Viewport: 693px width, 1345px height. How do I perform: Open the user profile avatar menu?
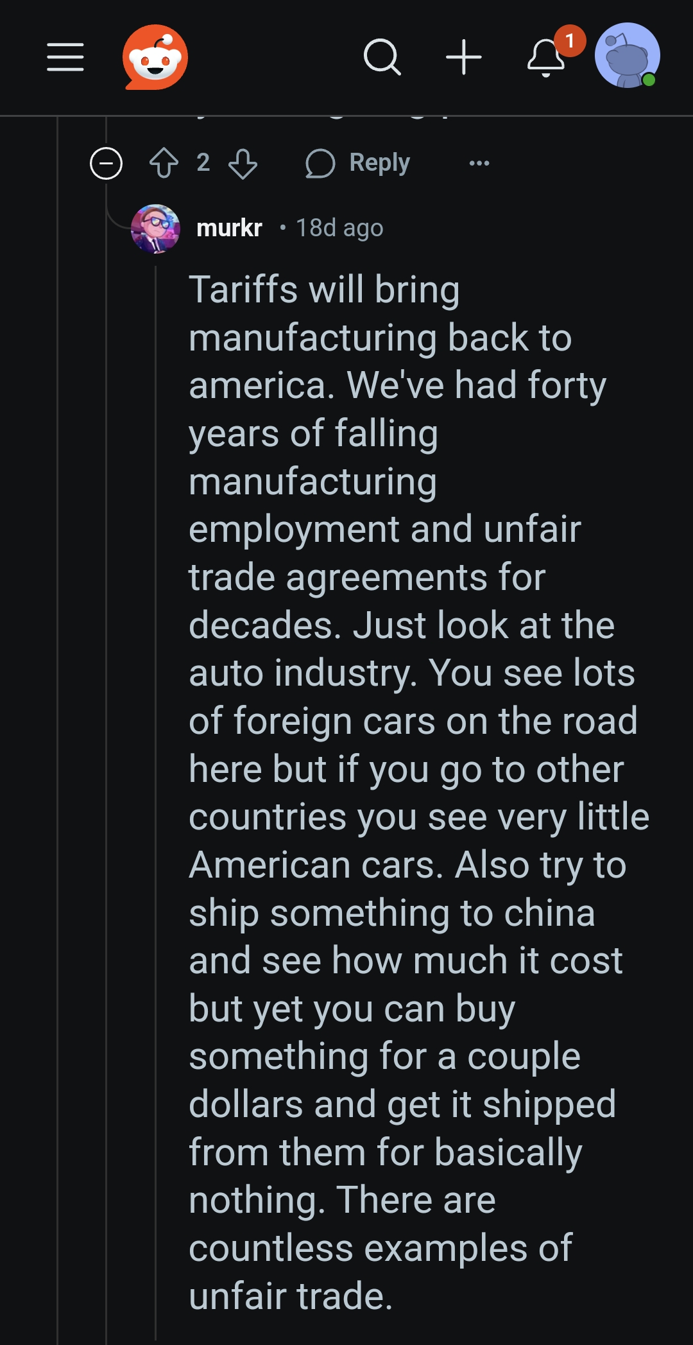coord(627,55)
